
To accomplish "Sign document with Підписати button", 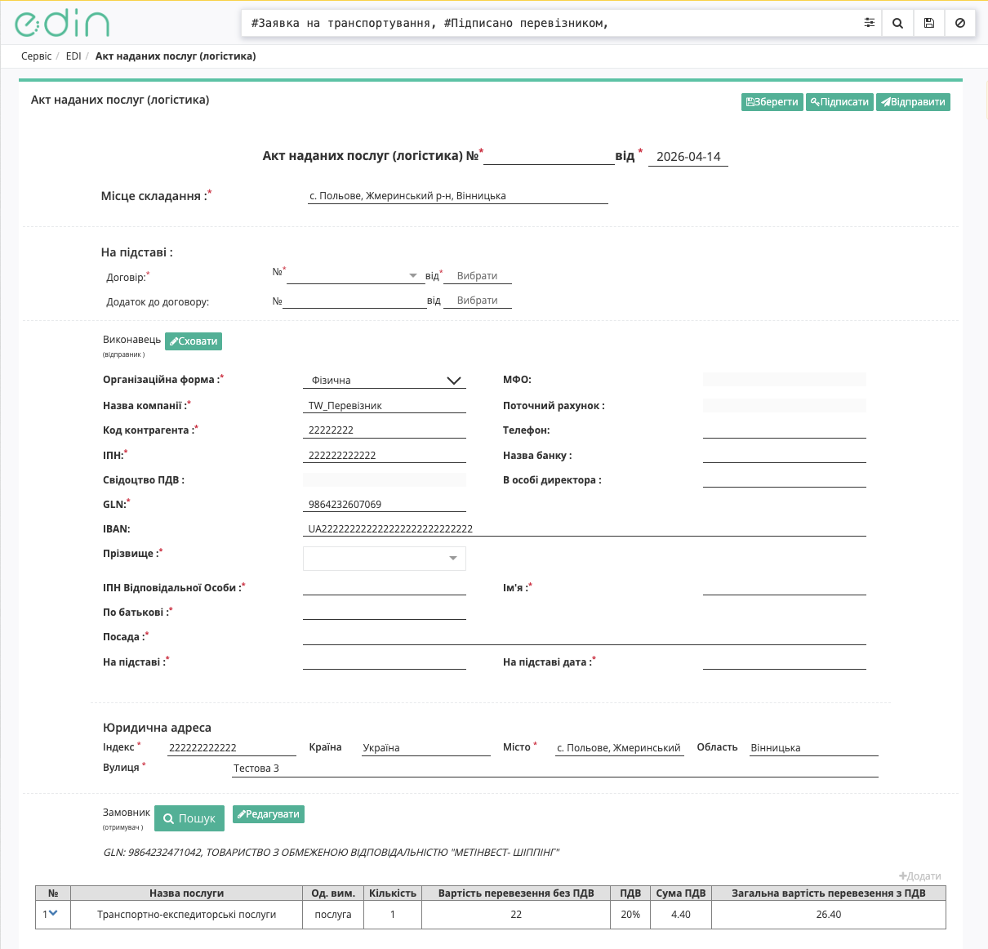I will tap(839, 102).
